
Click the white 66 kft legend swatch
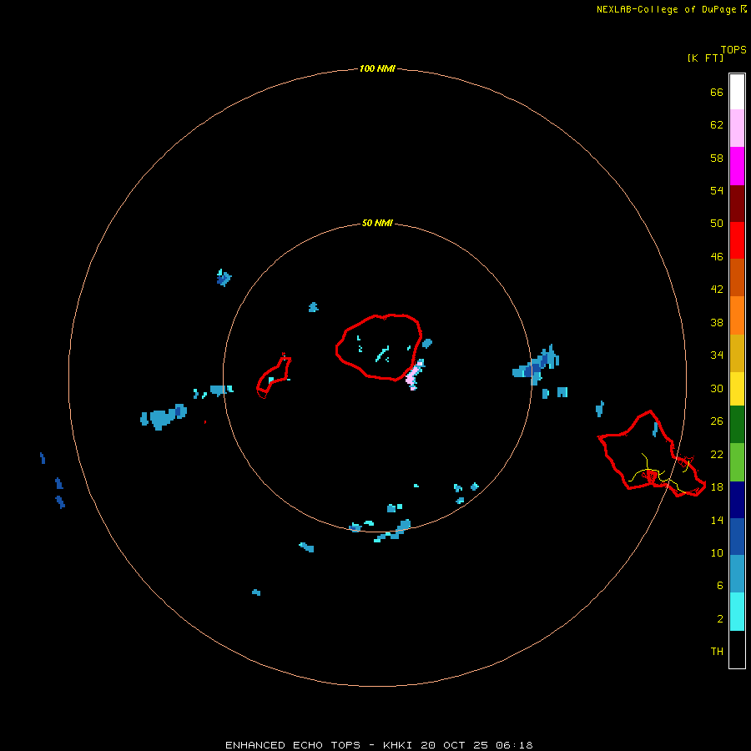click(737, 92)
